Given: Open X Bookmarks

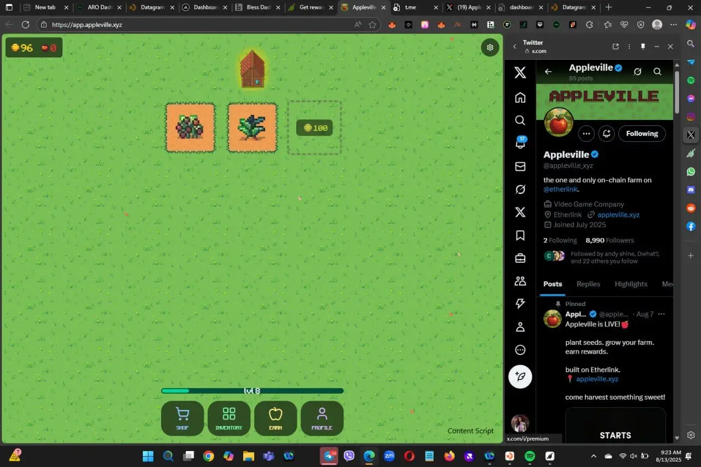Looking at the screenshot, I should pyautogui.click(x=520, y=235).
